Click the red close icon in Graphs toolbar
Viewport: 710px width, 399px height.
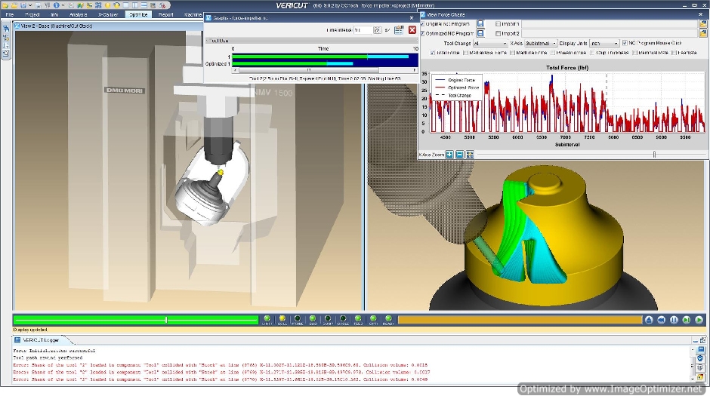(412, 29)
